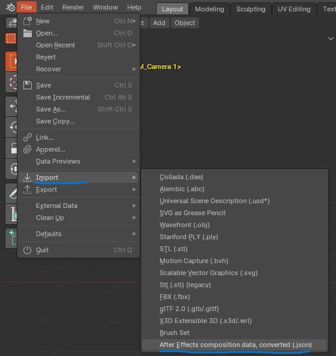Import Collada (.dae) file
This screenshot has width=336, height=356.
pyautogui.click(x=235, y=177)
